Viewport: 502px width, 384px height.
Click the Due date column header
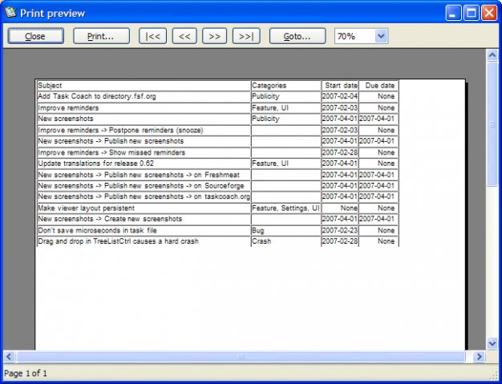point(379,86)
